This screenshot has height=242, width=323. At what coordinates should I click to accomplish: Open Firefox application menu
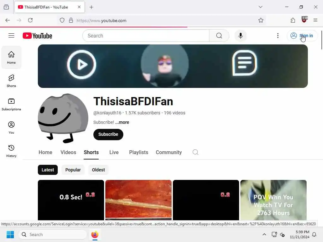315,20
